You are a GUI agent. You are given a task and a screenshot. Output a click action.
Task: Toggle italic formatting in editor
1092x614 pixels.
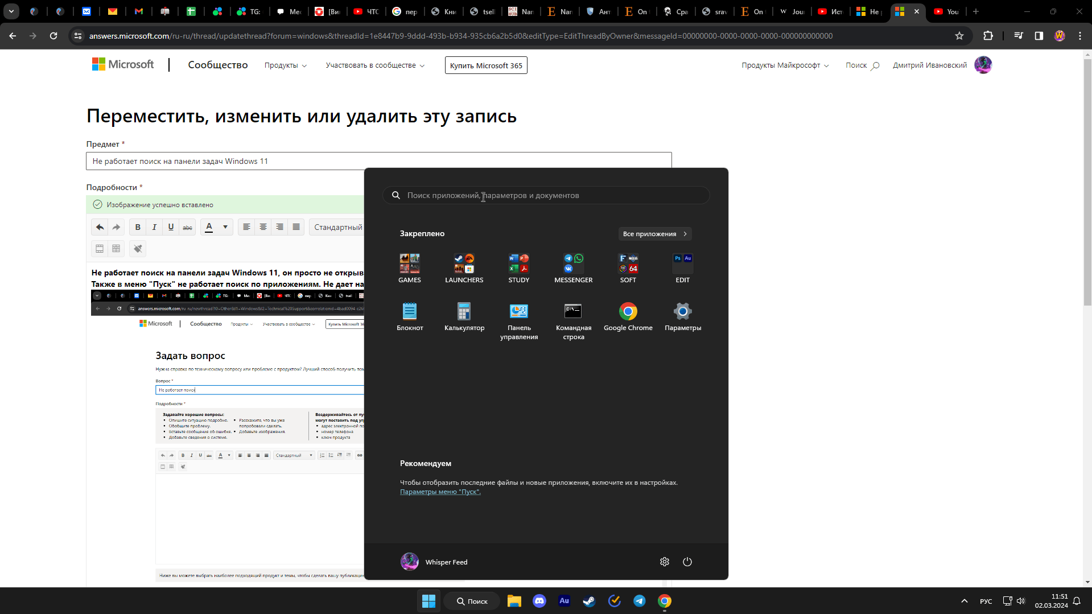154,227
